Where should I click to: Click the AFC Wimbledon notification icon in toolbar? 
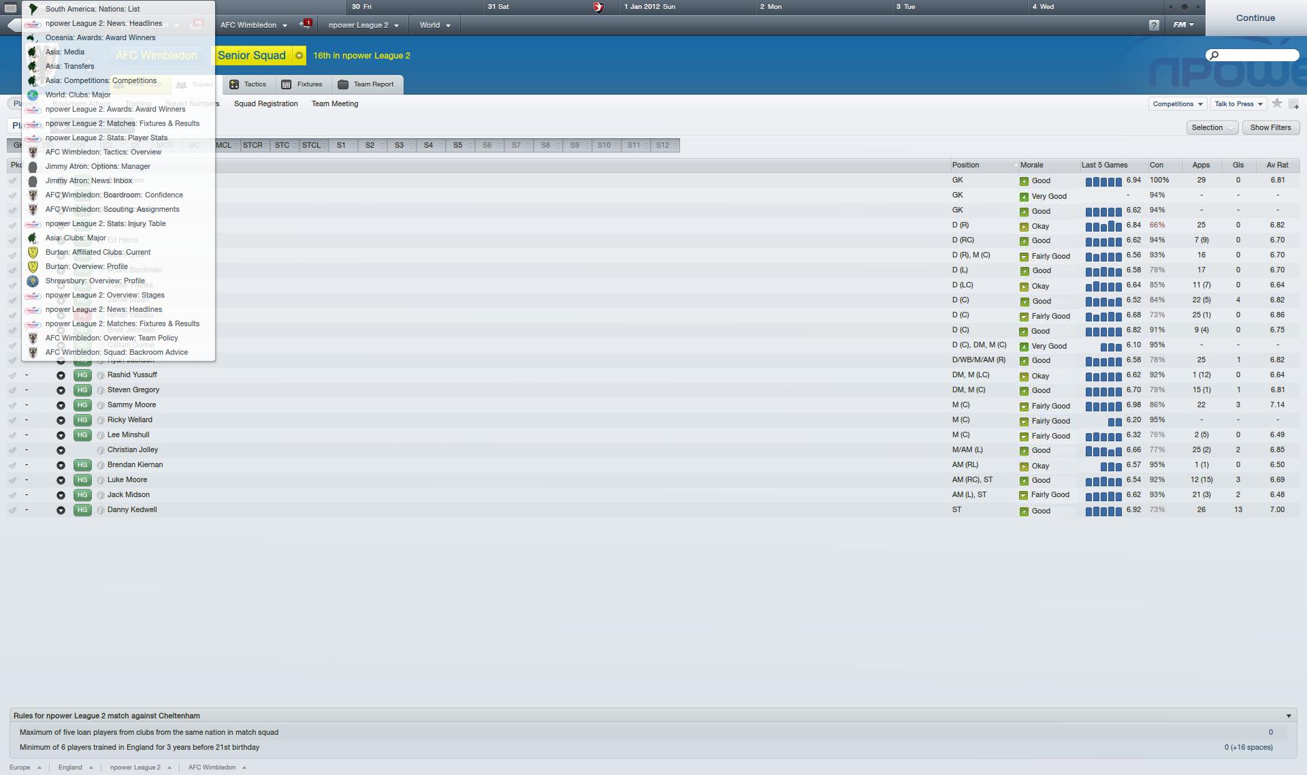306,25
